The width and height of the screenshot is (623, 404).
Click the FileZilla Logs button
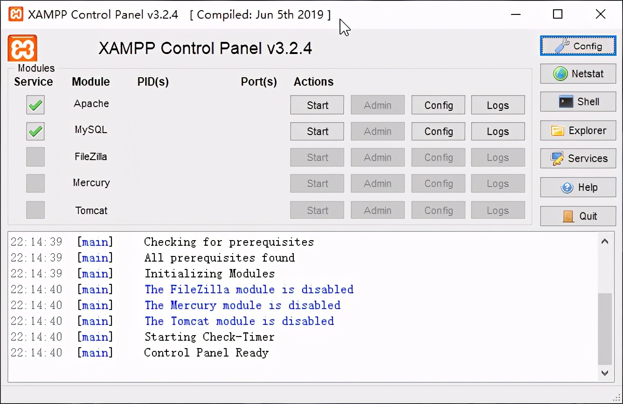click(498, 157)
